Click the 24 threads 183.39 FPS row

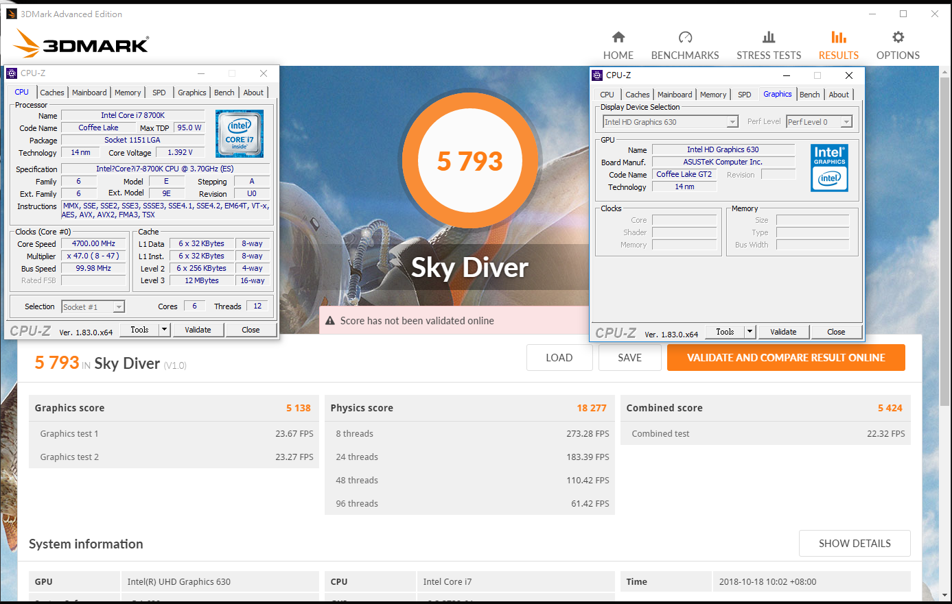click(x=469, y=457)
